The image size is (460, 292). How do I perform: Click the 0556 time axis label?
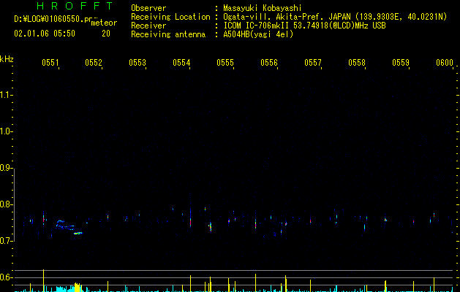tap(269, 62)
